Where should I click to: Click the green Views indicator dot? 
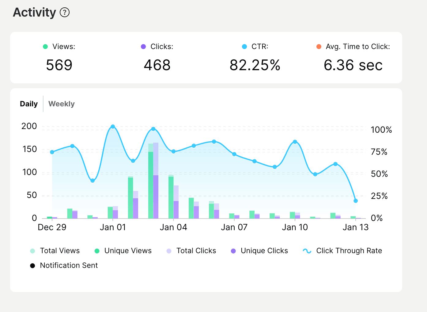pyautogui.click(x=45, y=47)
